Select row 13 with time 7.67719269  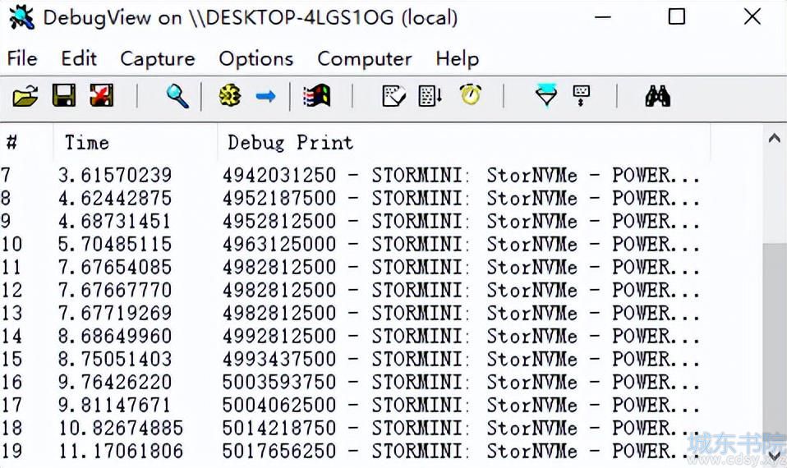coord(350,314)
